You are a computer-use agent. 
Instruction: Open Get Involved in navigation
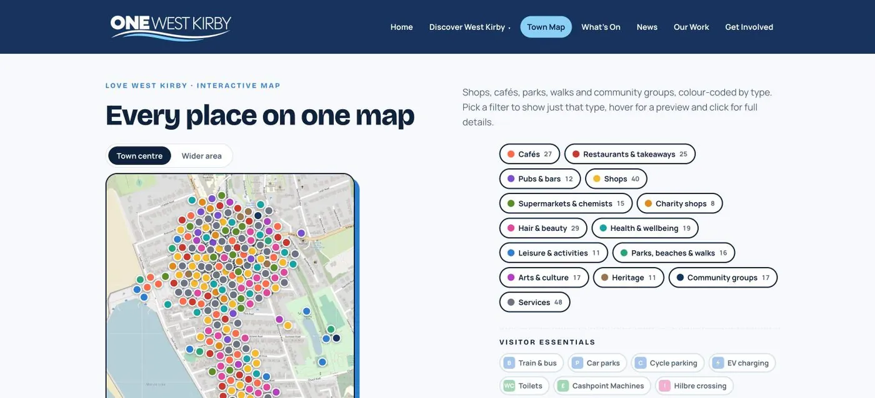coord(749,27)
